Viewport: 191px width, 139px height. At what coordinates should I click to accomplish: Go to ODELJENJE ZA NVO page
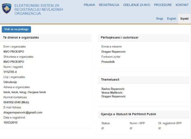137,5
